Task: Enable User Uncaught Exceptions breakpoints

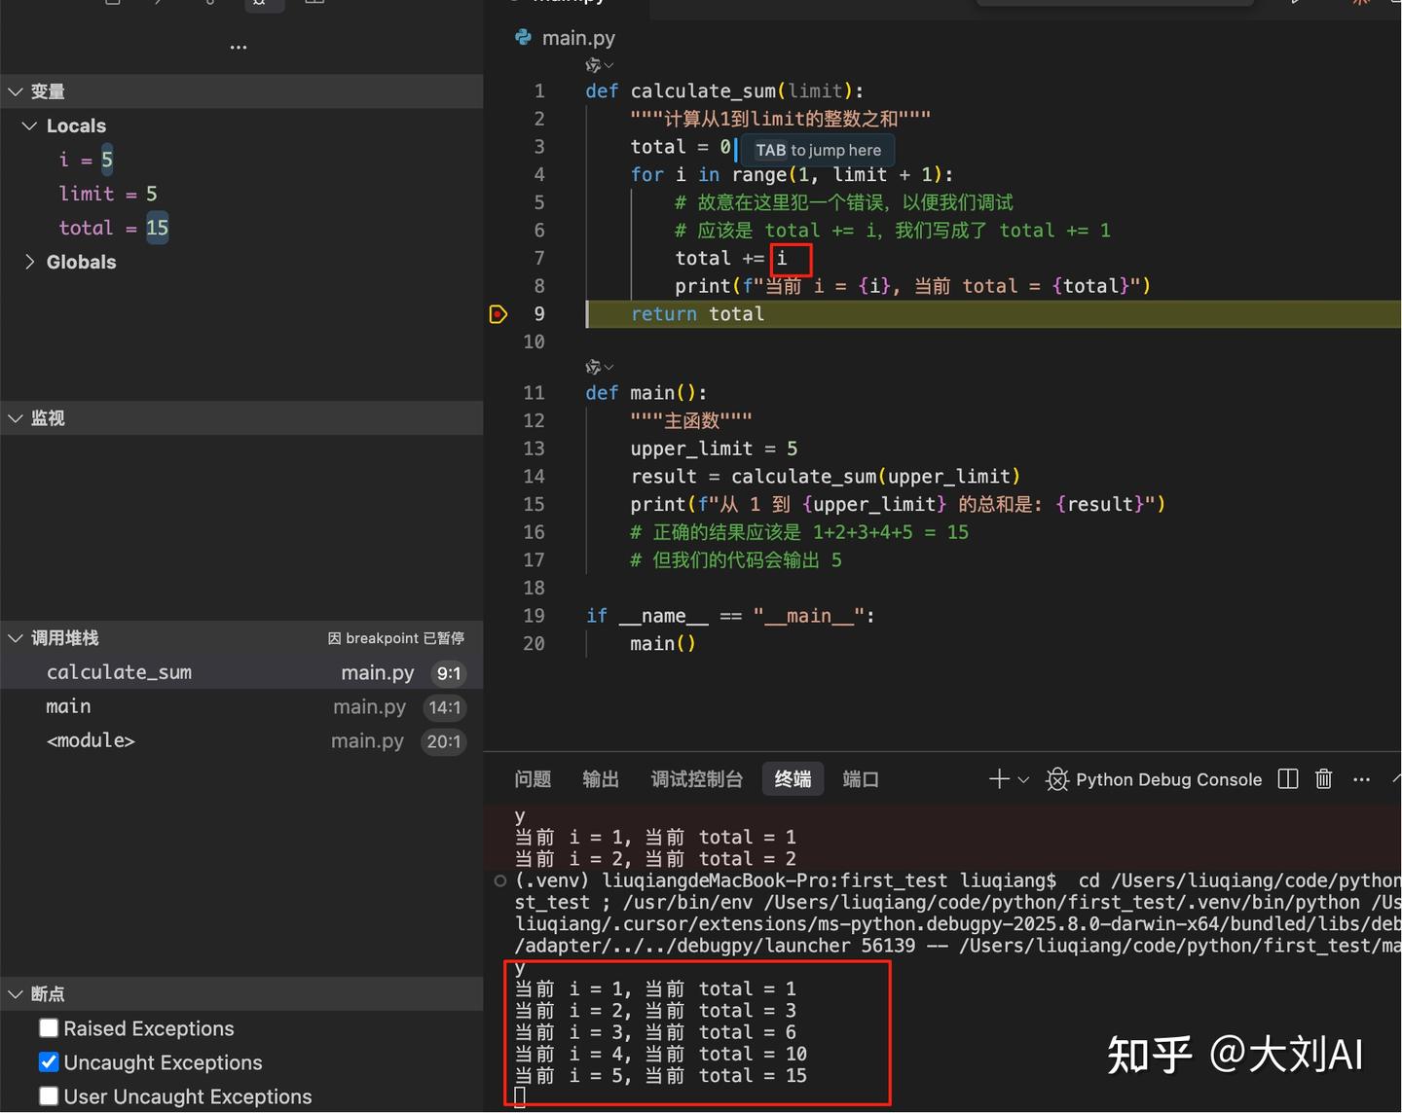Action: tap(49, 1095)
